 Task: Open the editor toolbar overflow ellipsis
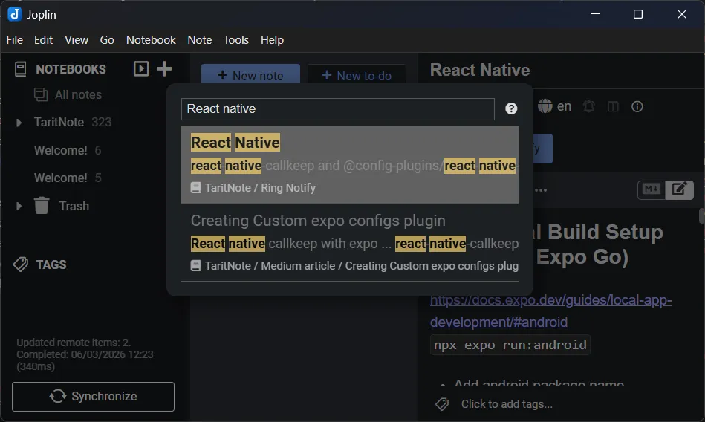542,190
